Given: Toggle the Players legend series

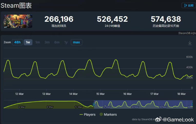Looking at the screenshot, I should (87, 115).
